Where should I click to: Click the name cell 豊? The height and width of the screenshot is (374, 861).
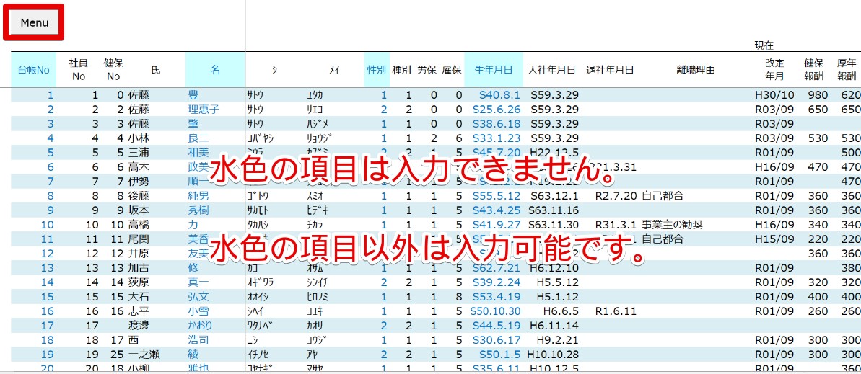coord(193,95)
